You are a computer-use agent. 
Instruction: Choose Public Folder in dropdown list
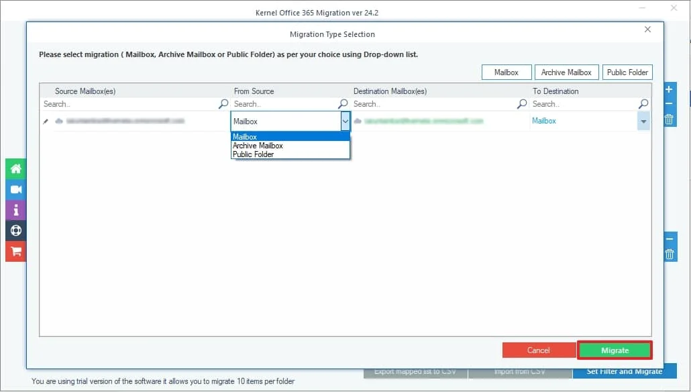(x=254, y=154)
